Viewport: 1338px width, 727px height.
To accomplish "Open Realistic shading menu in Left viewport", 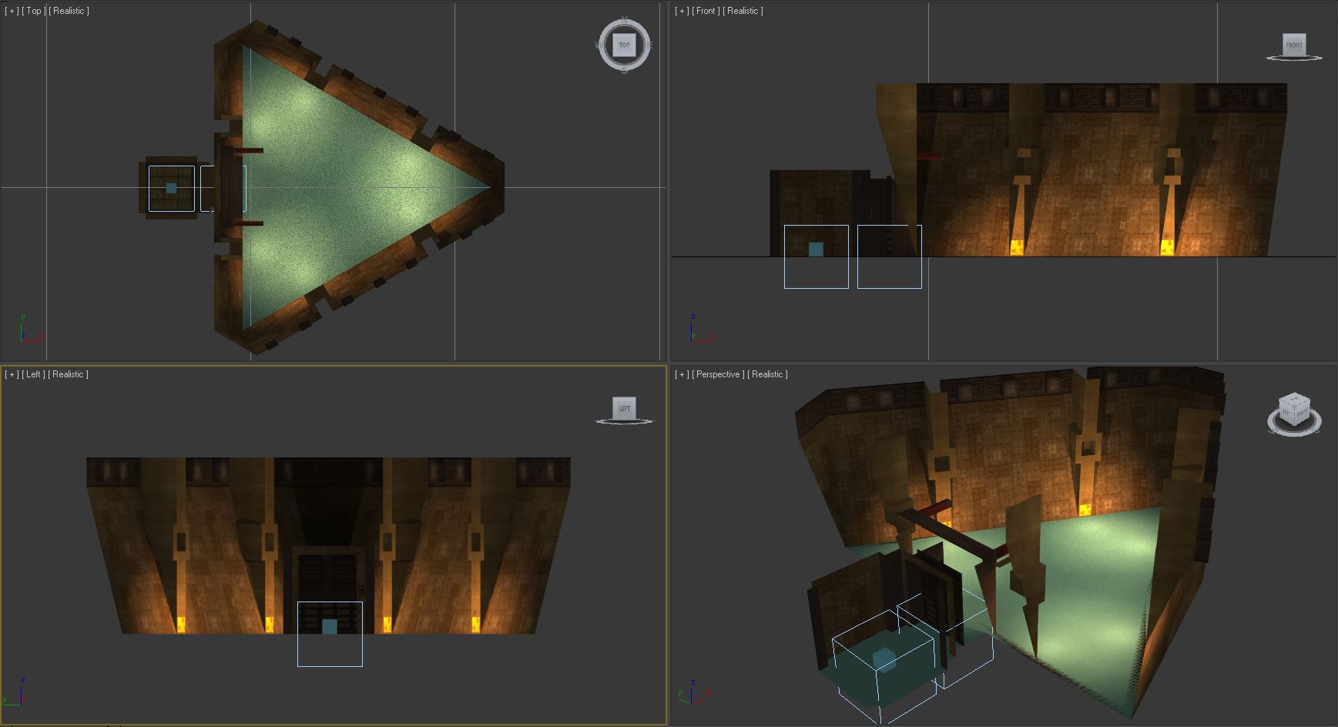I will click(69, 374).
